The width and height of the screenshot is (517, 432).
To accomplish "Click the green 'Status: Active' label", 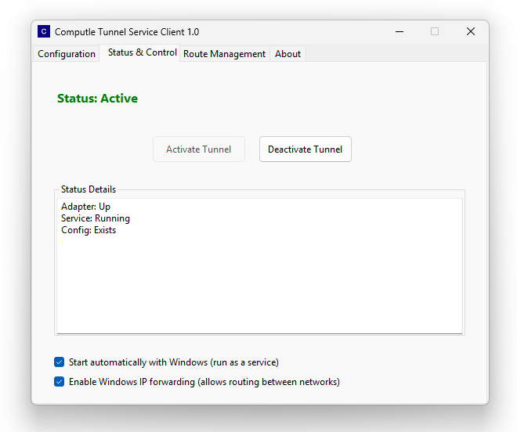I will [x=97, y=99].
